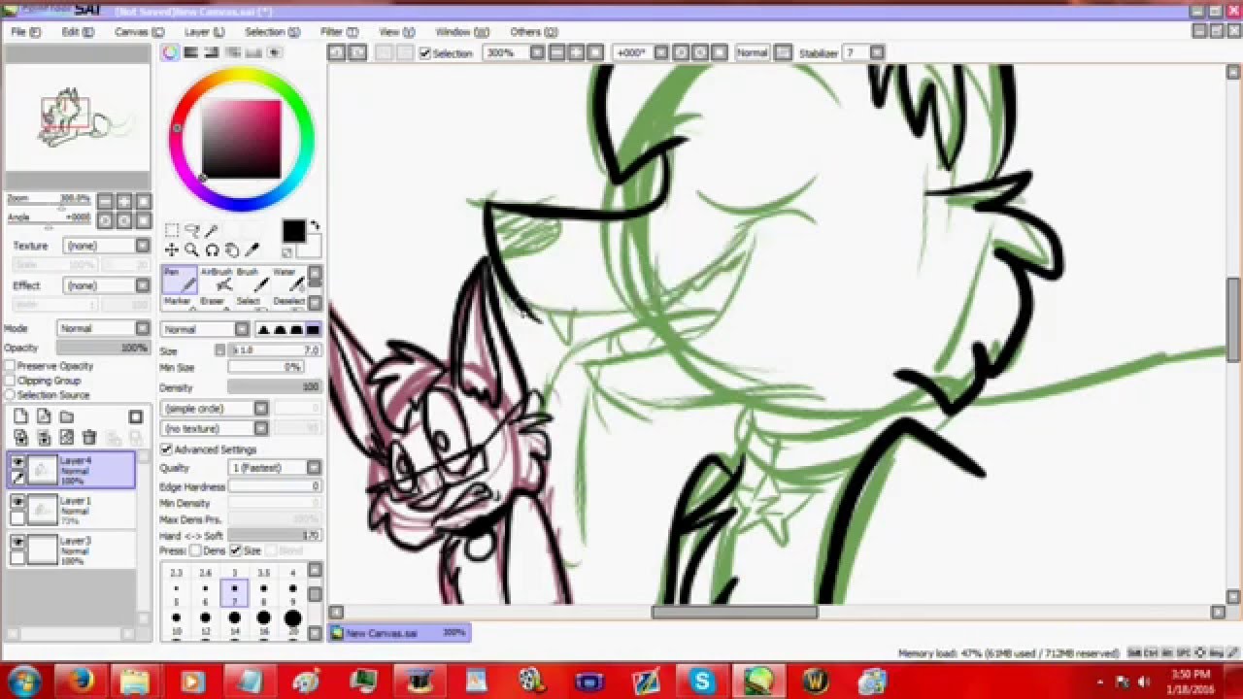1243x699 pixels.
Task: Transfer down the layer contents
Action: point(20,438)
